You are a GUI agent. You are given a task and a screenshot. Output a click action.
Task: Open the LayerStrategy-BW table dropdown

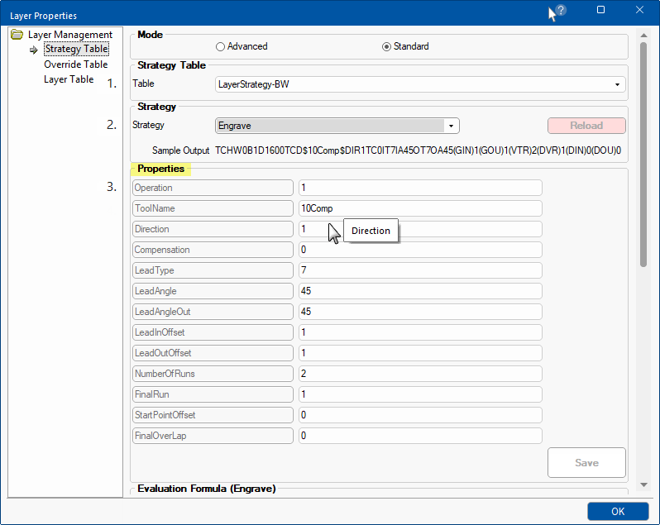(617, 84)
